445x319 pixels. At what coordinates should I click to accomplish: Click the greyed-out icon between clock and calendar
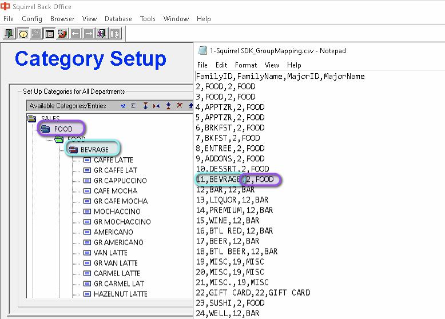tap(37, 34)
